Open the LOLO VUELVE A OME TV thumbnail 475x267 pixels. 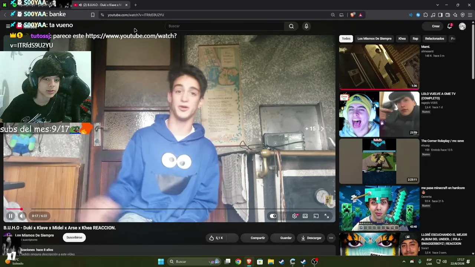pos(379,114)
